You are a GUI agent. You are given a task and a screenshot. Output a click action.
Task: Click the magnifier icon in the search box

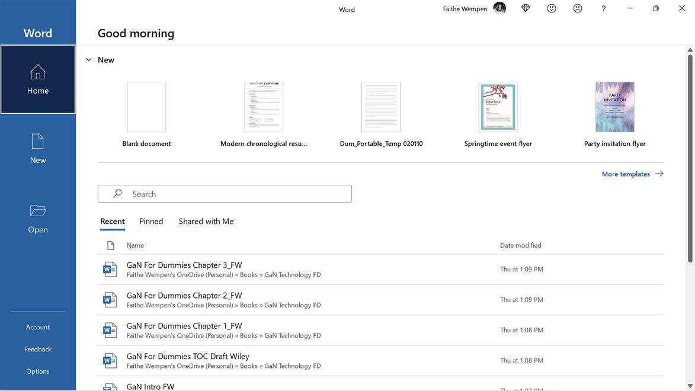coord(117,194)
